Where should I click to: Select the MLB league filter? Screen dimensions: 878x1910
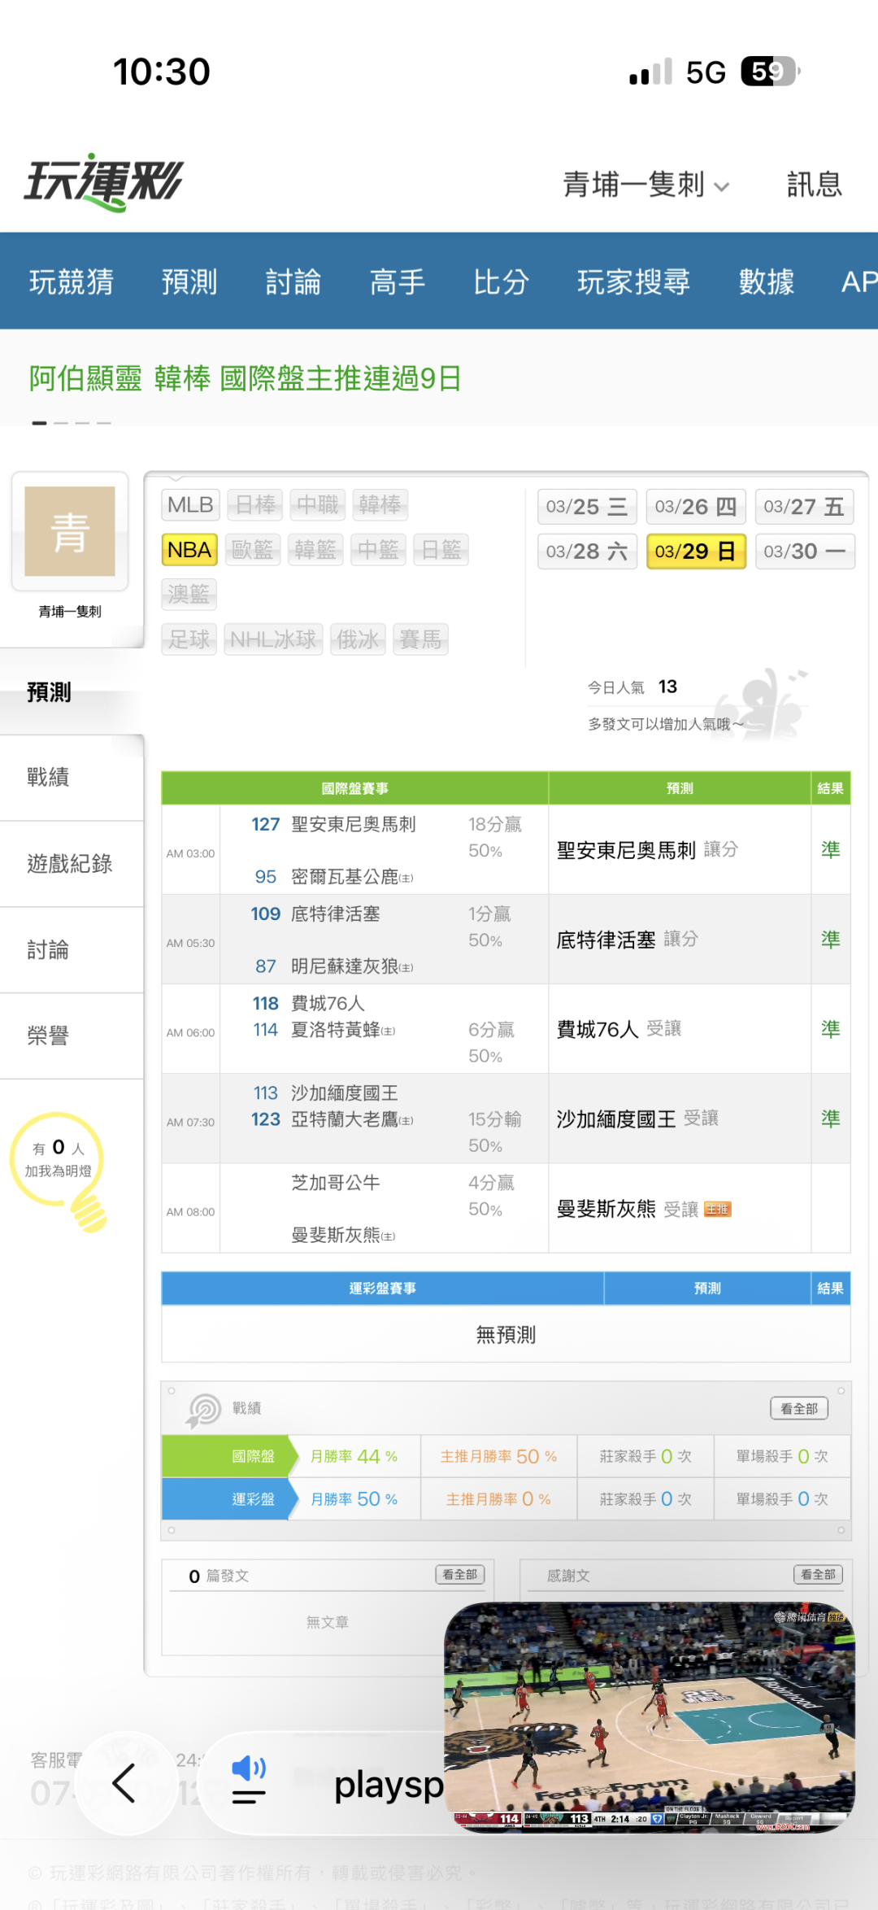click(x=189, y=505)
